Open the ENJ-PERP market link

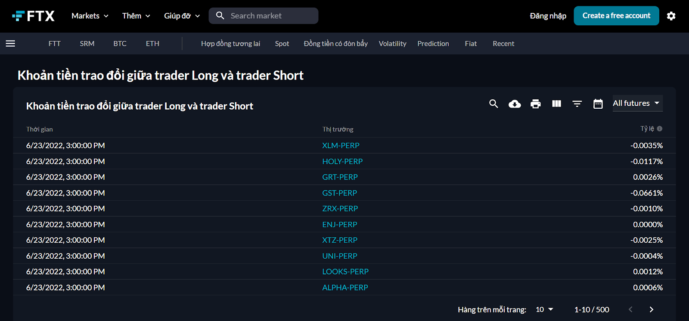click(x=339, y=224)
